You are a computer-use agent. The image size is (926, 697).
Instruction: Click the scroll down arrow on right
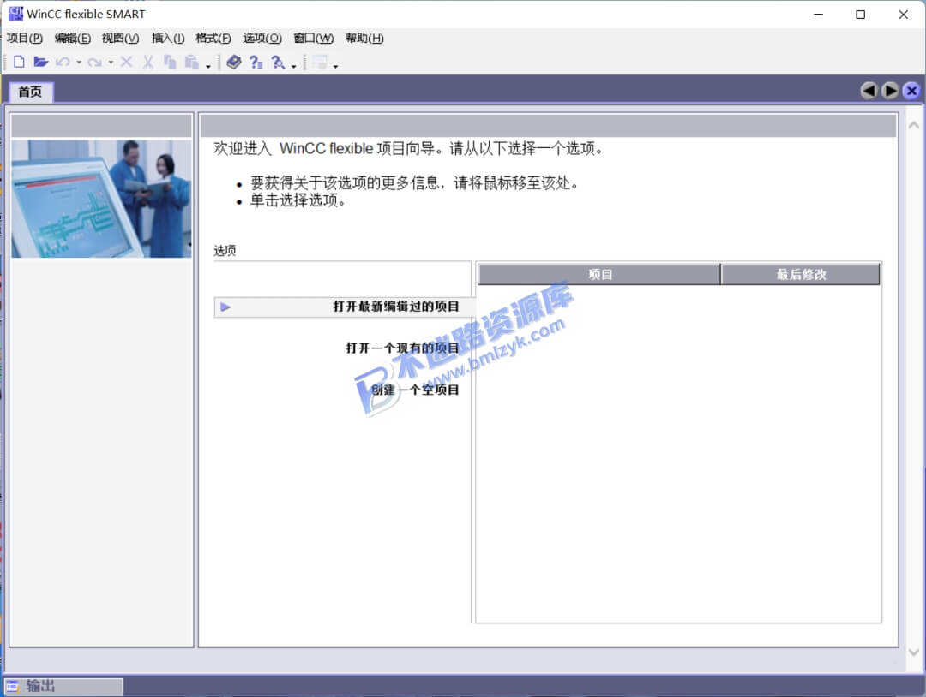(914, 652)
